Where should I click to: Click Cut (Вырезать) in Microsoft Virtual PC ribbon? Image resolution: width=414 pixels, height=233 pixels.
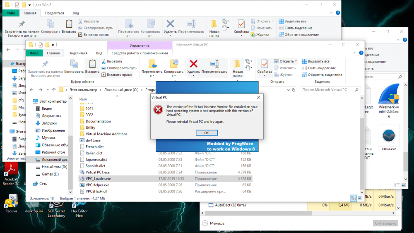click(x=112, y=61)
